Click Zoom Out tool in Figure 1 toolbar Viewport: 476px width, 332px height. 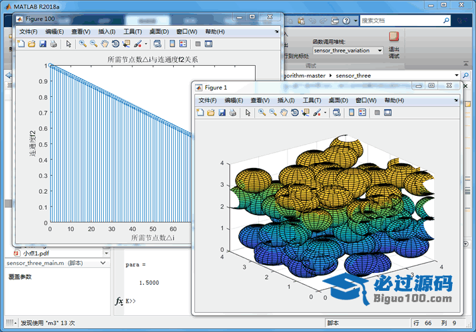[274, 113]
